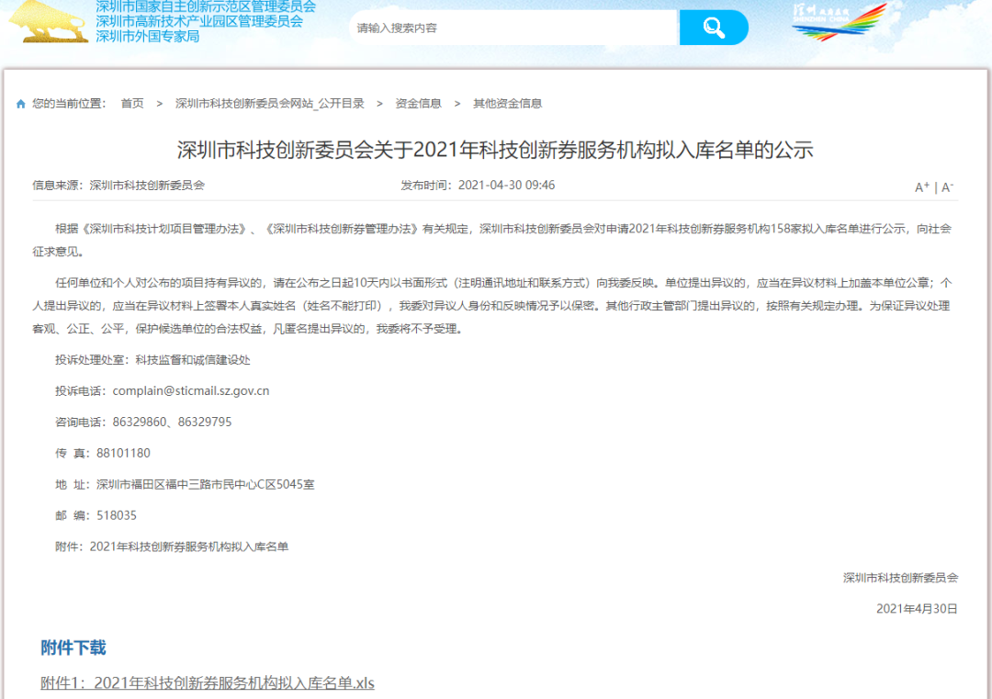Open 资金信息 breadcrumb link
This screenshot has height=699, width=992.
[x=418, y=104]
